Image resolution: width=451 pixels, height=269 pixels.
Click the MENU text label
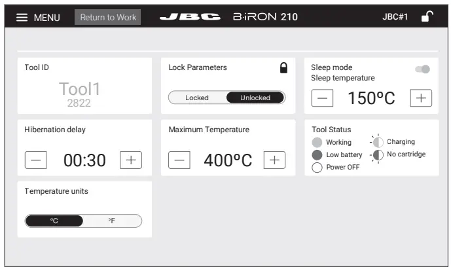coord(47,18)
